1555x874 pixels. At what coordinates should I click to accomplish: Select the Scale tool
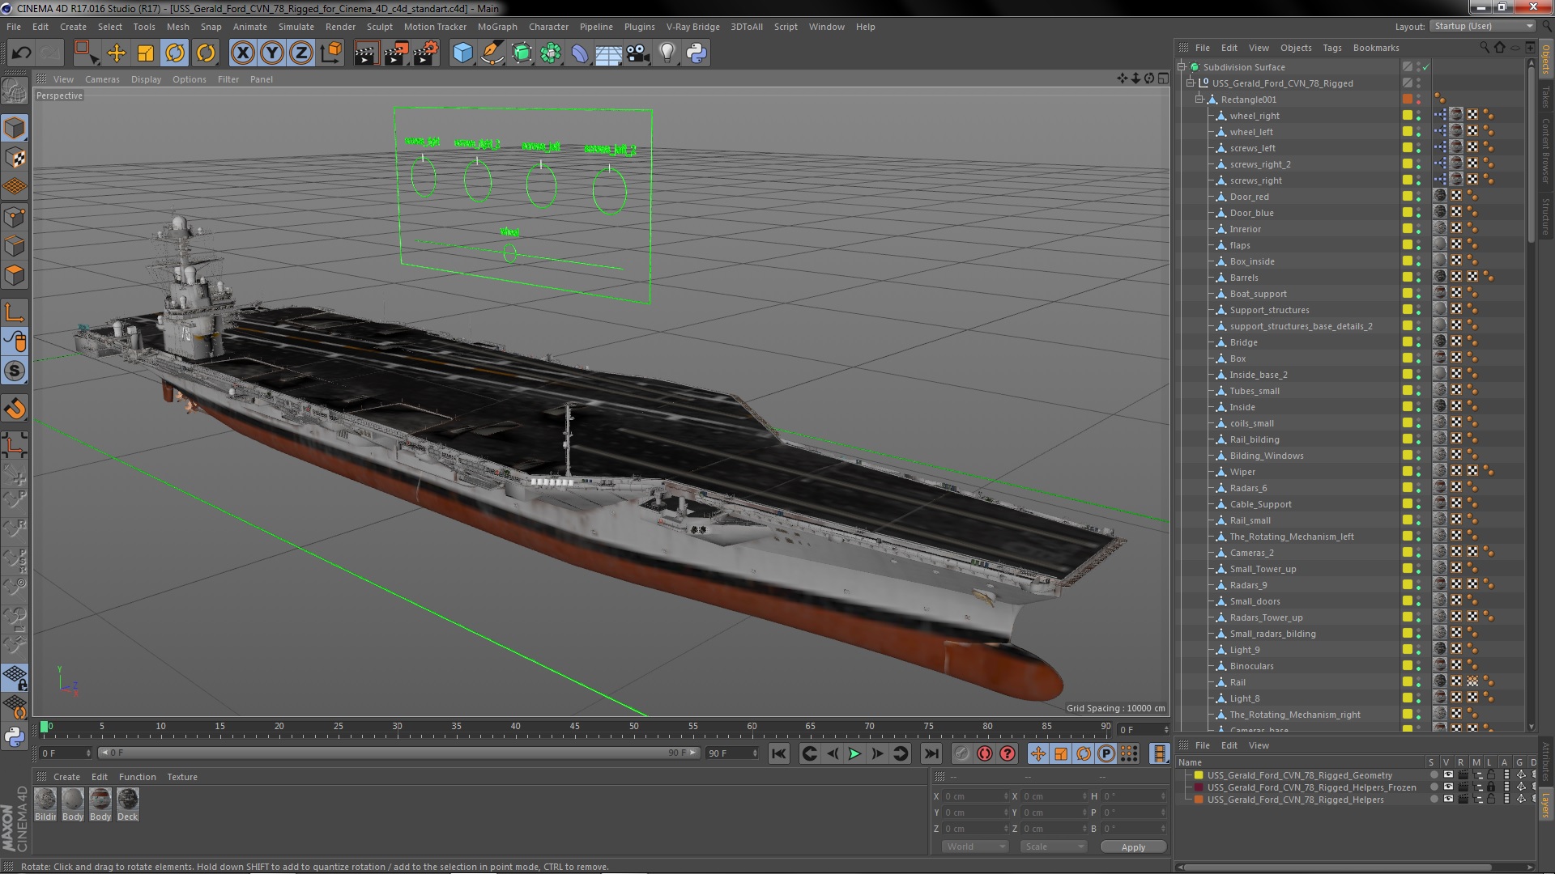(x=146, y=53)
